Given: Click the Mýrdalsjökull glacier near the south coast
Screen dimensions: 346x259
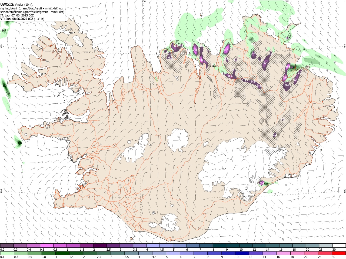Looking at the screenshot, I should coord(169,223).
